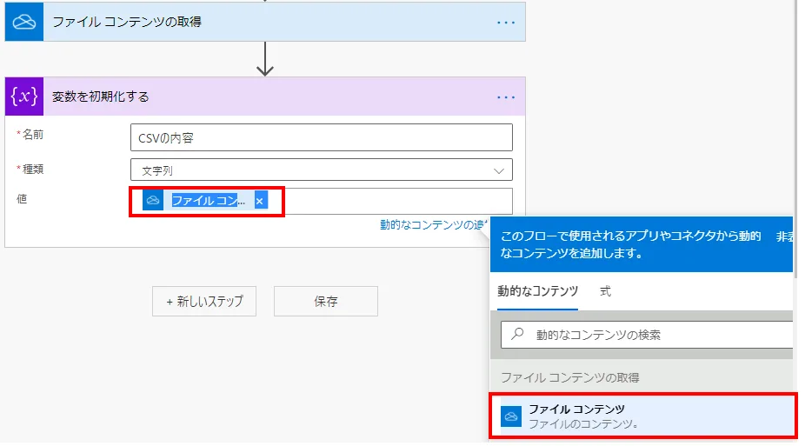Focus the 動的なコンテンツの検索 search box

pos(647,335)
